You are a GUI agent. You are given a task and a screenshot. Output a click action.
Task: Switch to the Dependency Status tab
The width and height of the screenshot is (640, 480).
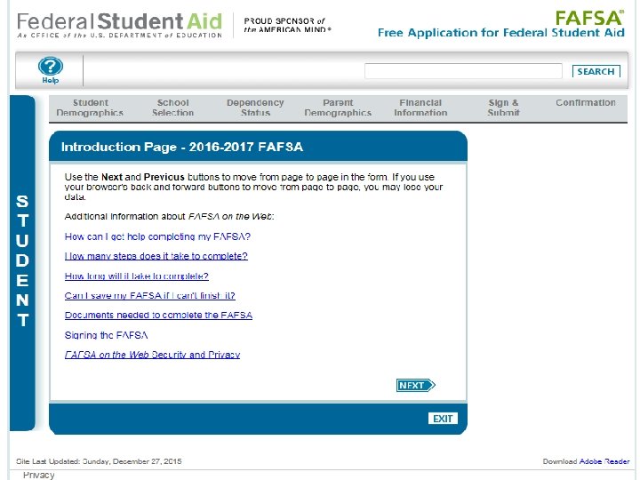point(255,108)
